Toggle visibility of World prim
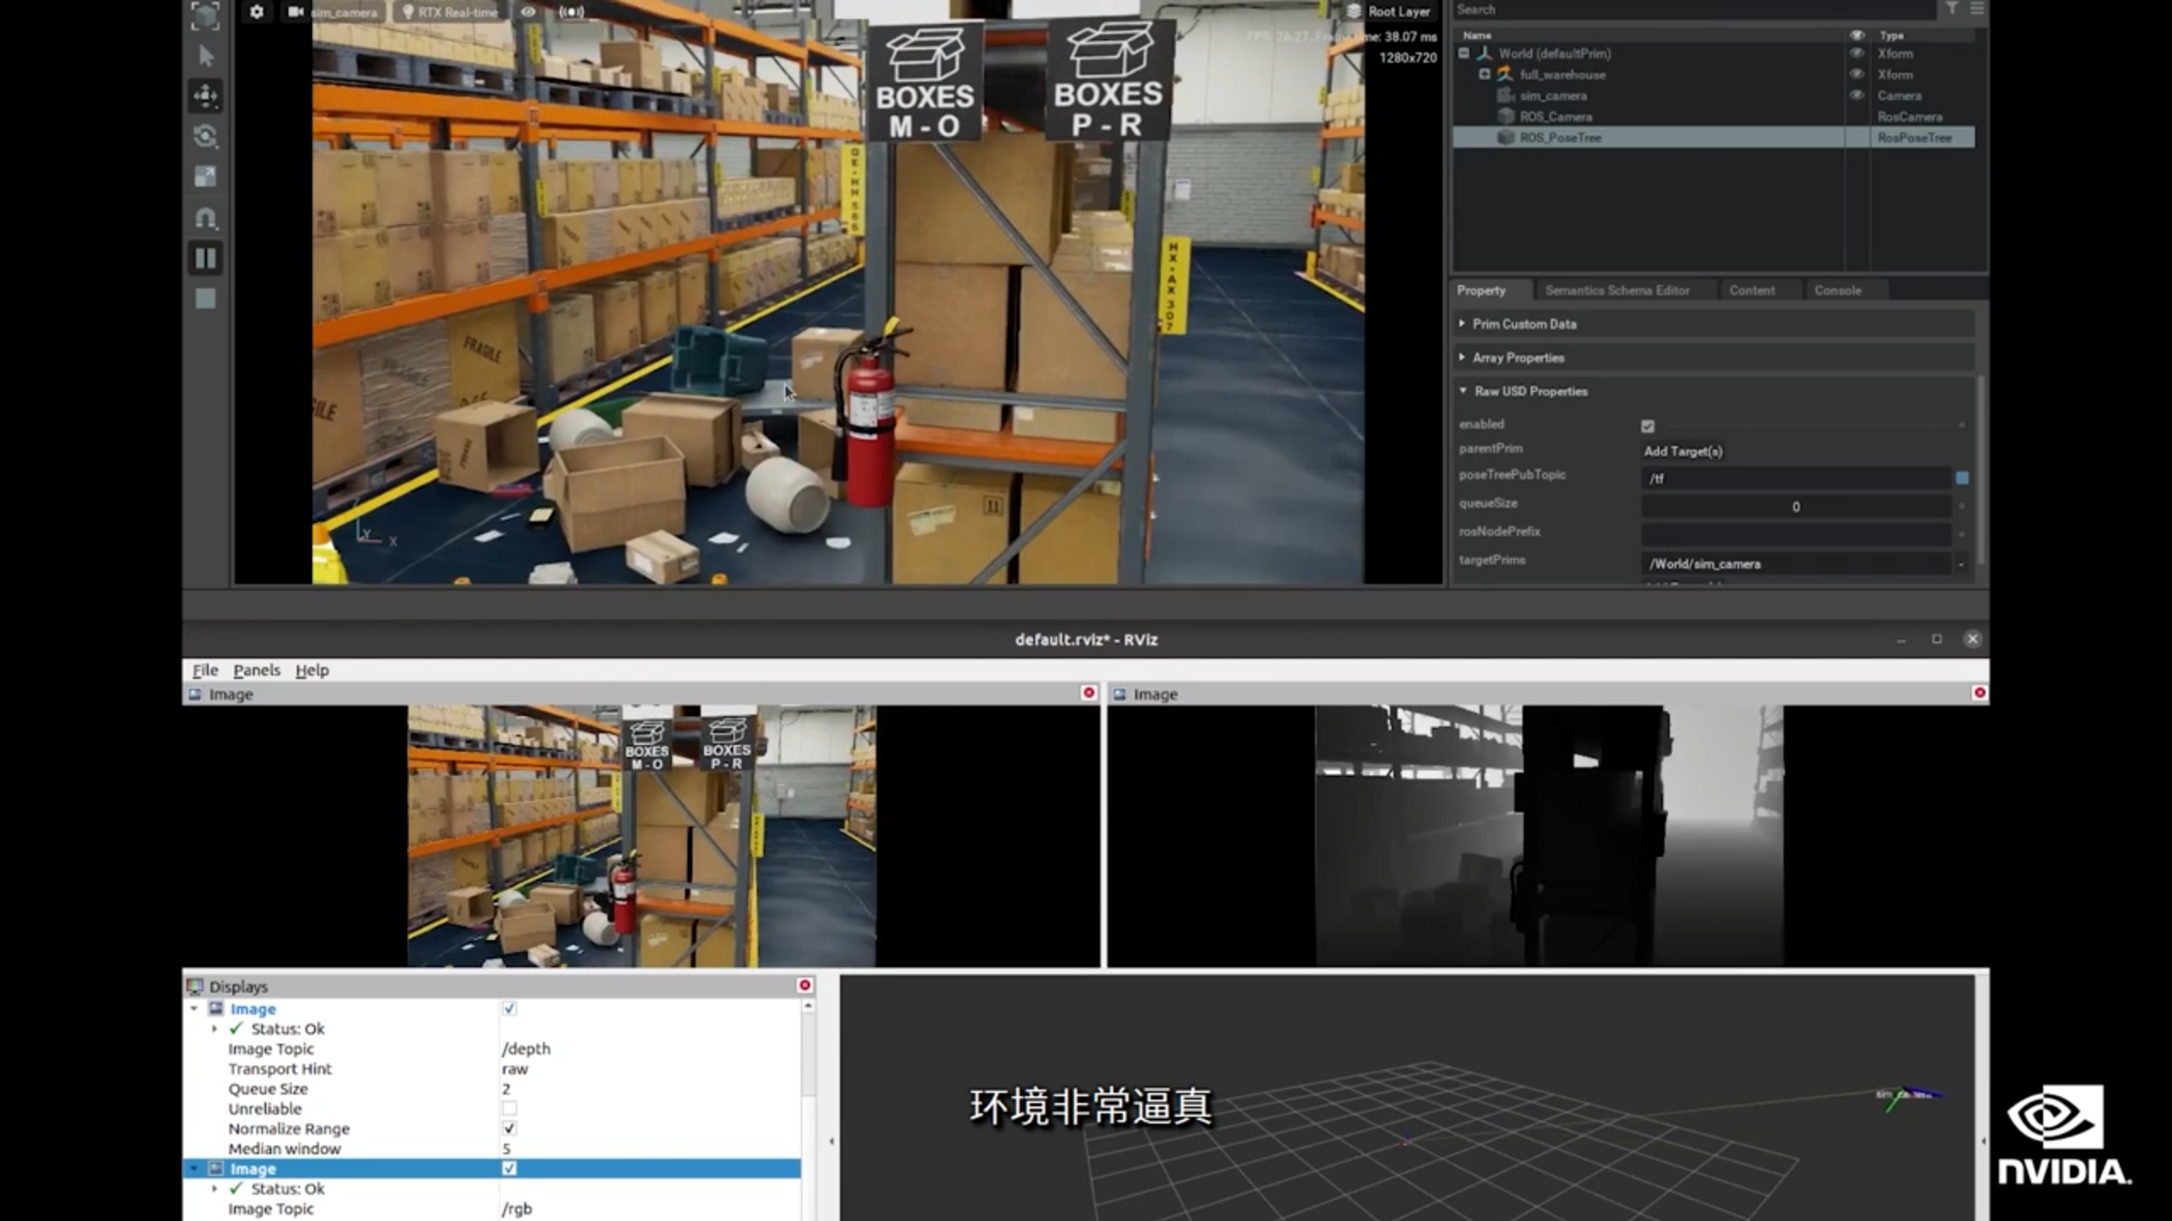 pyautogui.click(x=1856, y=53)
